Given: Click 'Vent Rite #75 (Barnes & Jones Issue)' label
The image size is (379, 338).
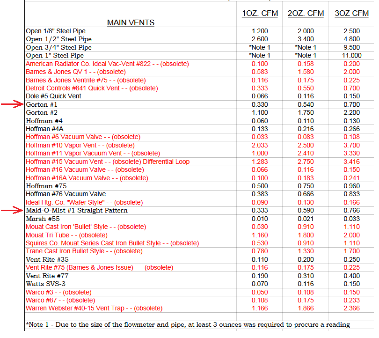Looking at the screenshot, I should [100, 268].
